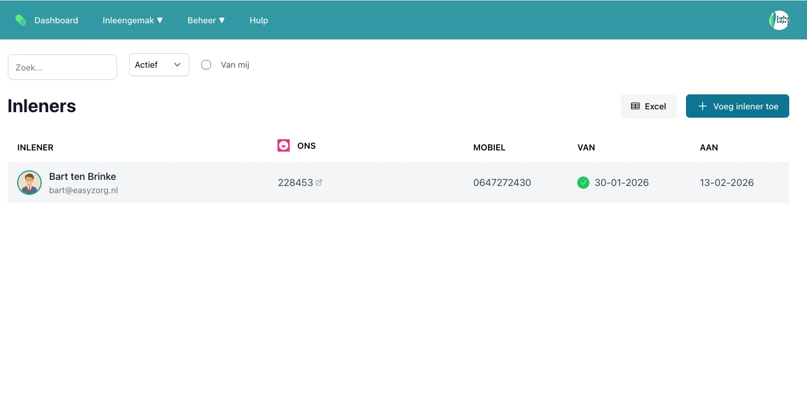
Task: Click Bart ten Brinke's avatar picture
Action: [x=29, y=183]
